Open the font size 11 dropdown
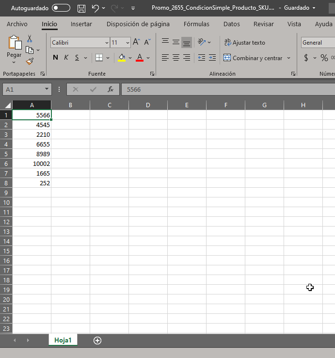The height and width of the screenshot is (358, 335). (x=128, y=43)
